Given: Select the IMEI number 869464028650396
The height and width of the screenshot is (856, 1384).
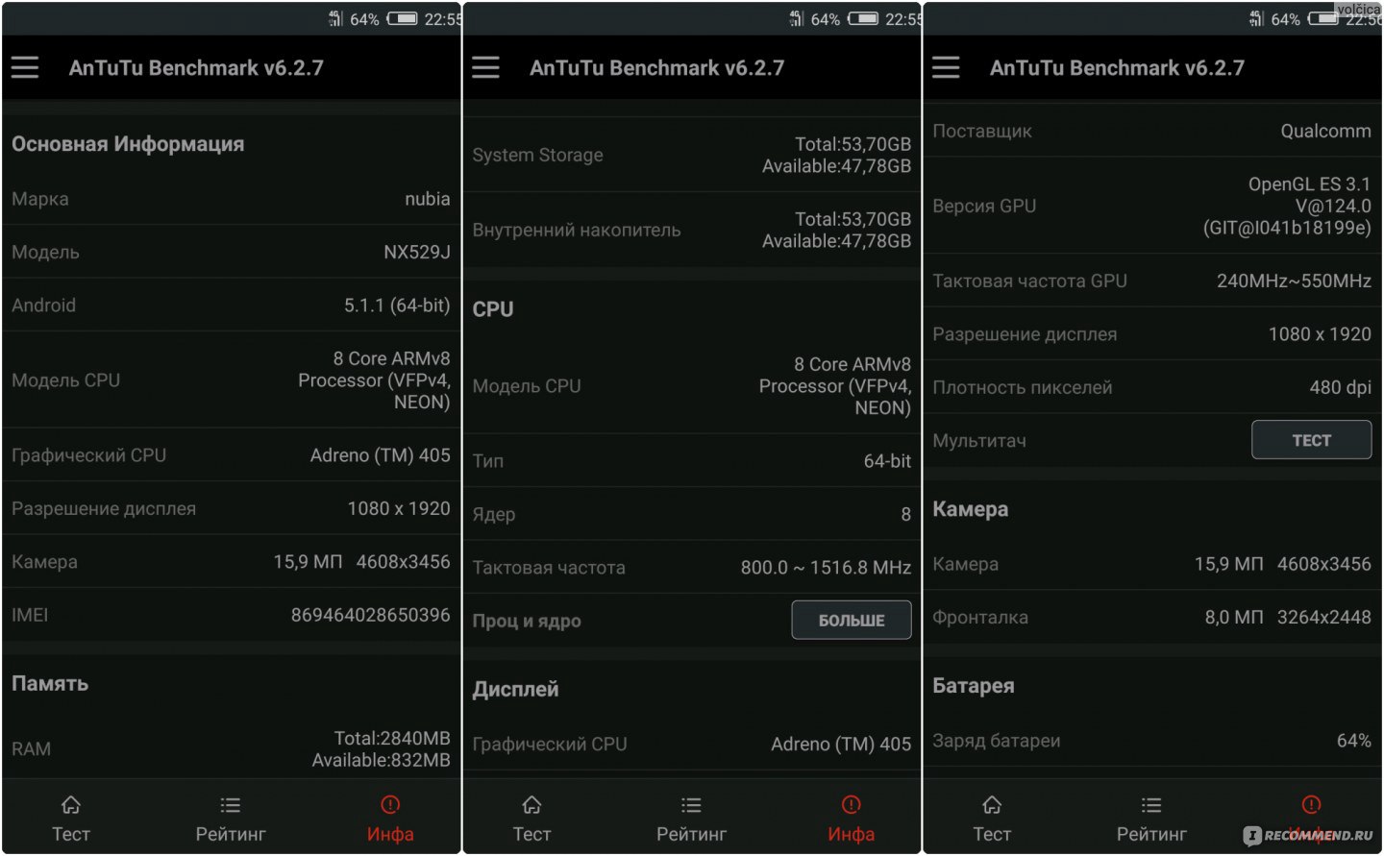Looking at the screenshot, I should click(371, 615).
